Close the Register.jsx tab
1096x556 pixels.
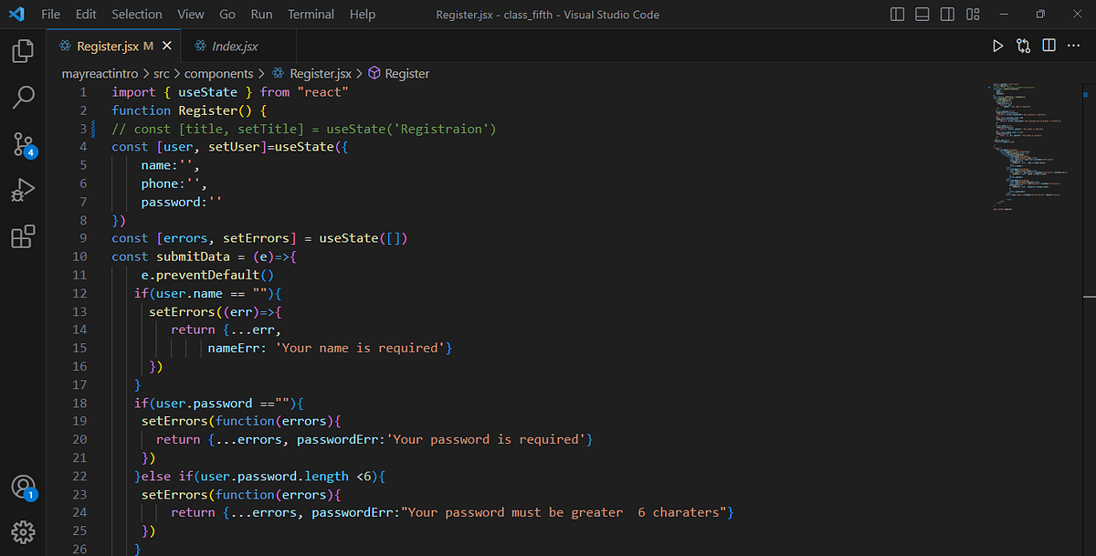coord(166,44)
